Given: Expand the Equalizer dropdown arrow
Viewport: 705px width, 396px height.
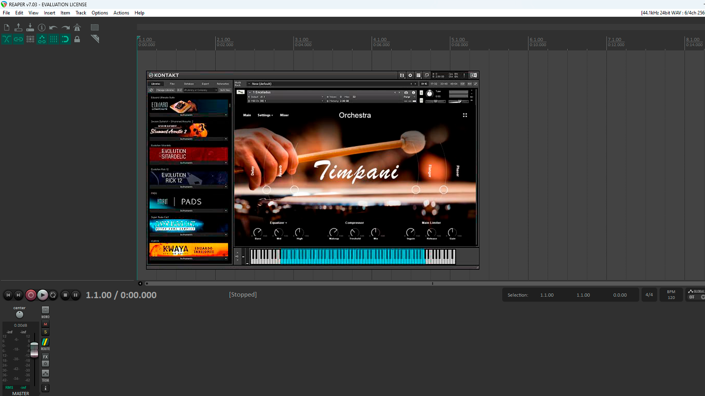Looking at the screenshot, I should click(286, 223).
